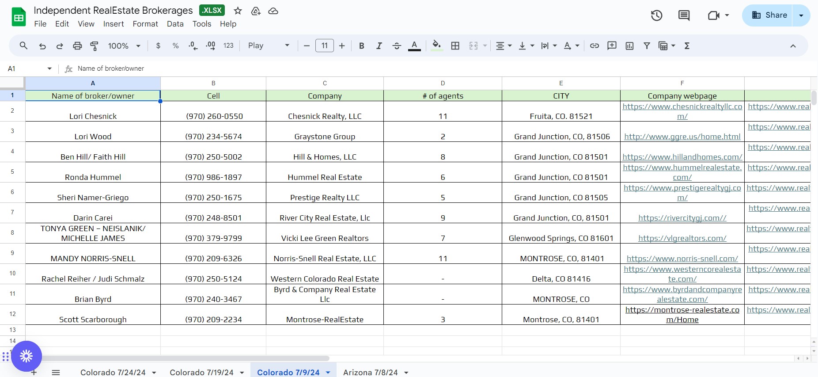Open the text color picker
The width and height of the screenshot is (818, 377).
414,46
